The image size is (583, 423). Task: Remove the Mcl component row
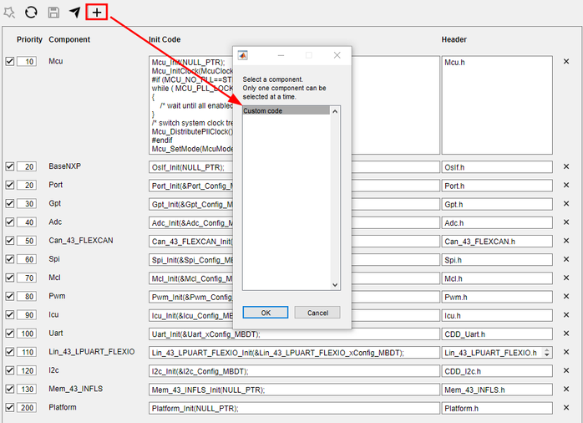[x=566, y=278]
